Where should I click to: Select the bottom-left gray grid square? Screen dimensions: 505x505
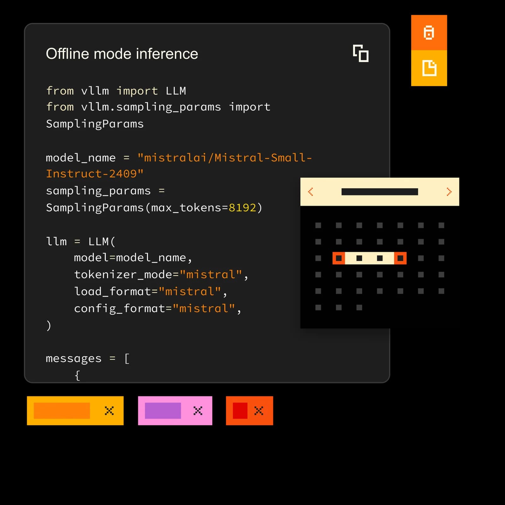(318, 308)
